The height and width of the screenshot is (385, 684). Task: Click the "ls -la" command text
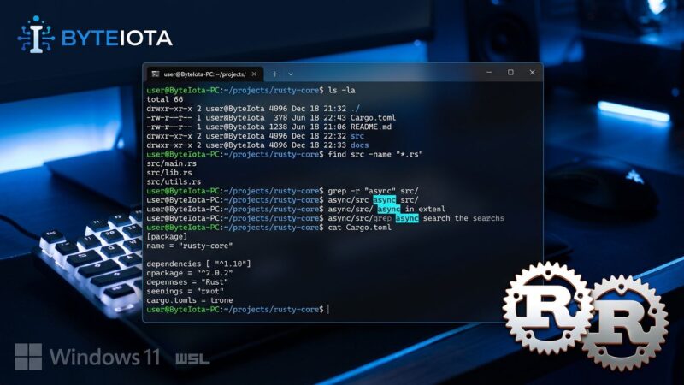(341, 91)
